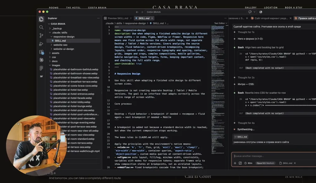
Task: Open the Figma icon in activity bar
Action: (x=41, y=68)
